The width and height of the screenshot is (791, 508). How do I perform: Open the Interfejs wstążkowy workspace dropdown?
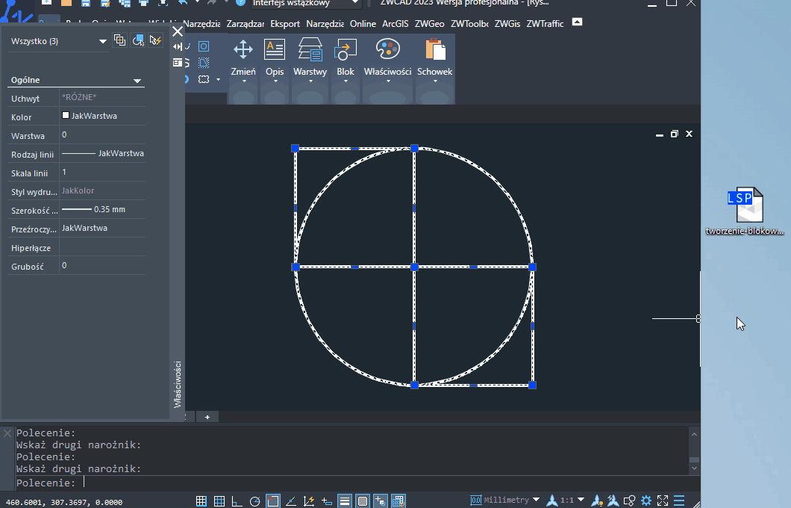[x=306, y=3]
